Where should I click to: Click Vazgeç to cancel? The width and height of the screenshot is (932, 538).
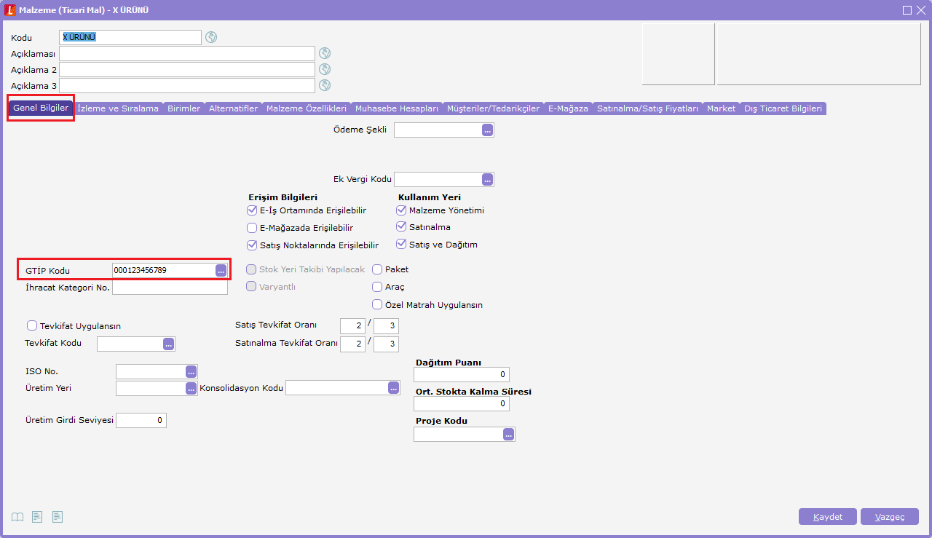[889, 517]
